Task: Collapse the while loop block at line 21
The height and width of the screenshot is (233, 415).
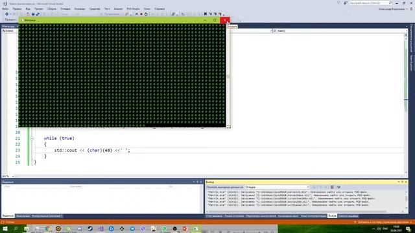Action: [32, 139]
